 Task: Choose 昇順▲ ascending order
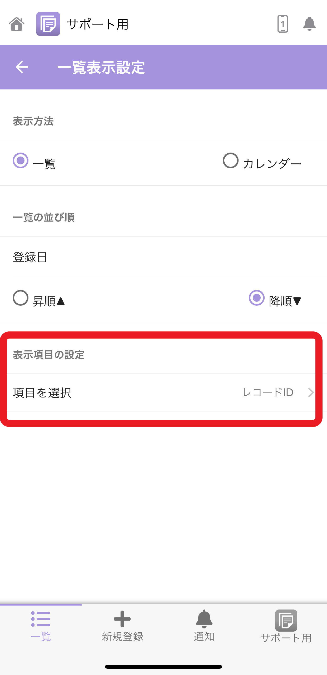(x=21, y=298)
